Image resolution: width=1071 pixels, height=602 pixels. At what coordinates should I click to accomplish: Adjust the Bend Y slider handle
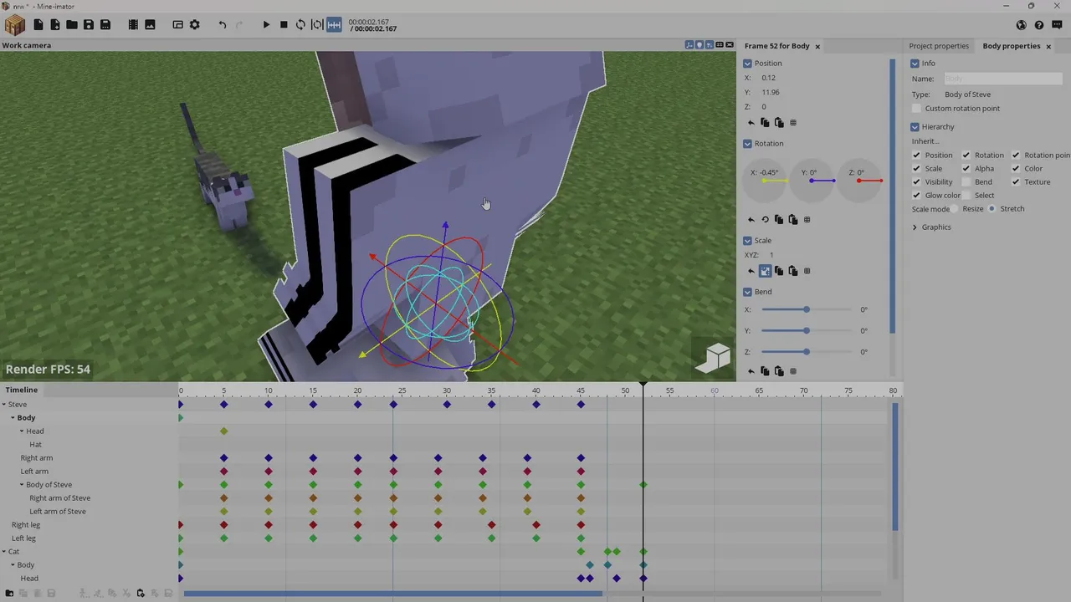tap(806, 331)
